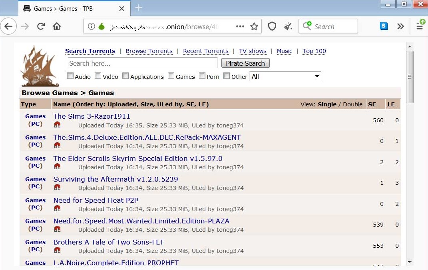The height and width of the screenshot is (270, 428).
Task: Reload the current page
Action: (x=41, y=27)
